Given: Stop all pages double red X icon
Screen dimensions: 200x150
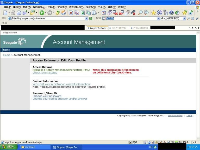Looking at the screenshot, I should [77, 13].
